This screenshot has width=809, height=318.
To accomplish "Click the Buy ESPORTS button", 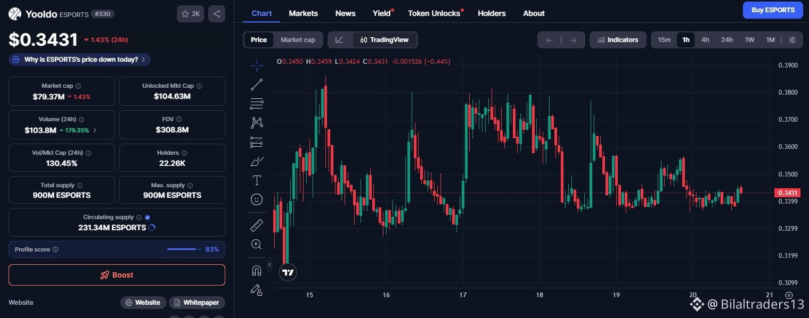I will click(773, 10).
